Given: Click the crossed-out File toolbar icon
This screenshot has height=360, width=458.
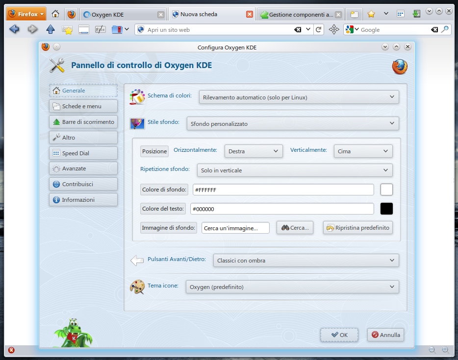Looking at the screenshot, I should [x=101, y=29].
